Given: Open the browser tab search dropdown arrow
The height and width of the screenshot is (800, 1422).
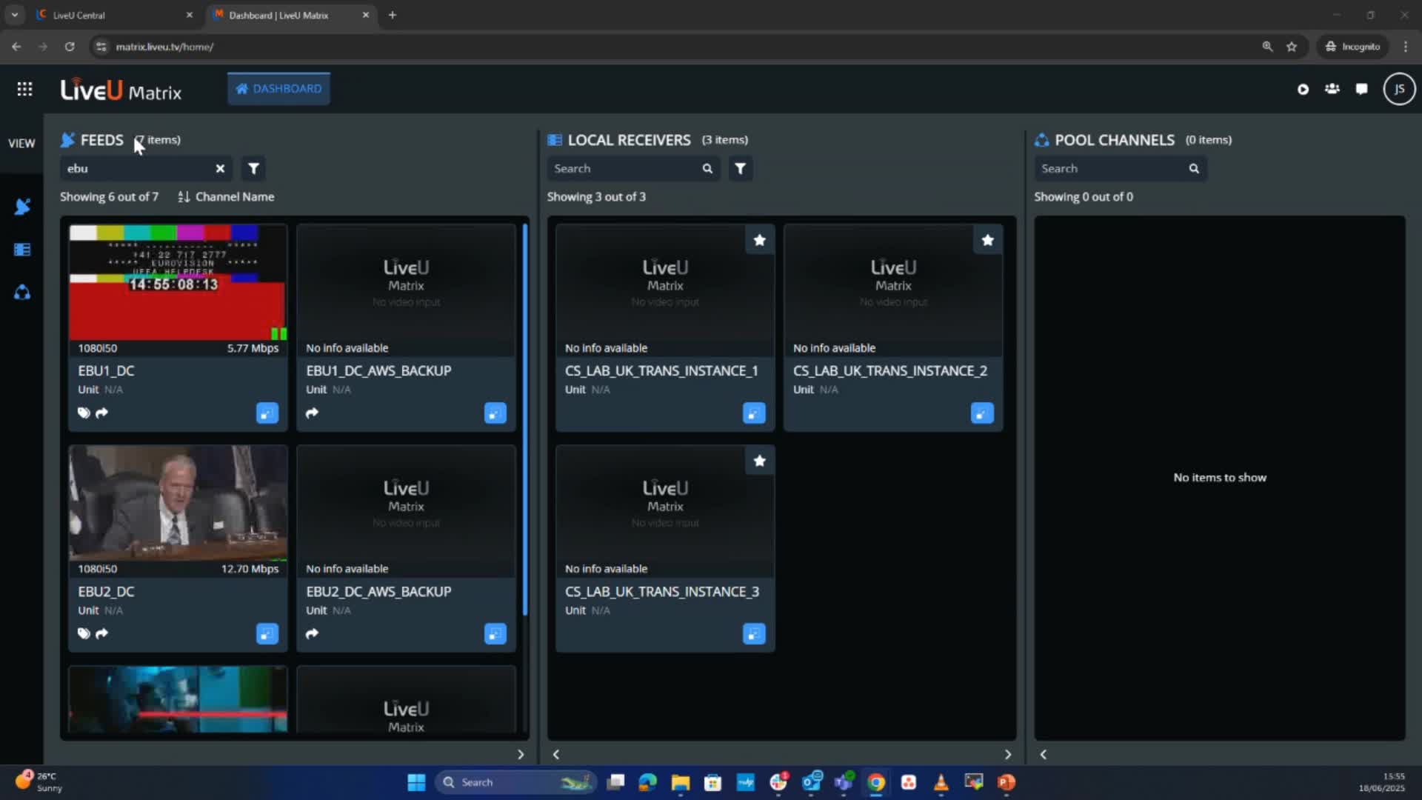Looking at the screenshot, I should click(x=14, y=15).
